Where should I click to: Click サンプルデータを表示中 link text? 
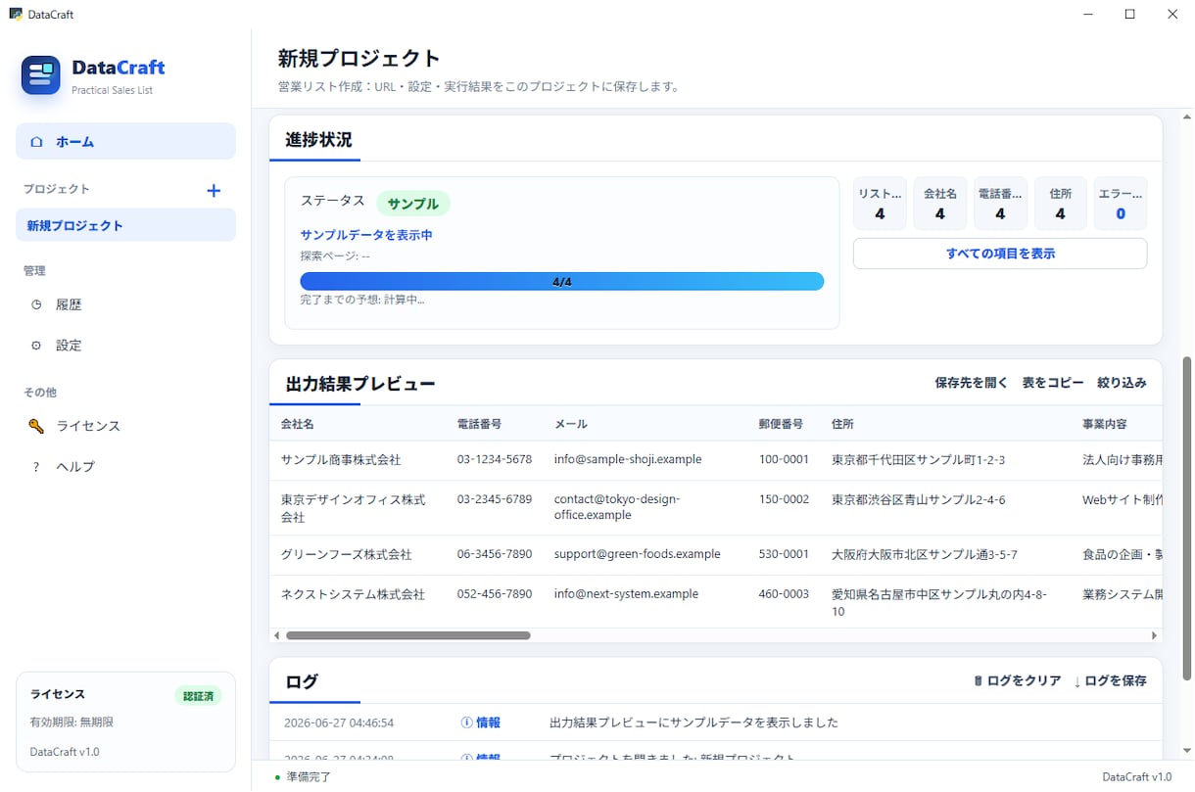pos(366,235)
